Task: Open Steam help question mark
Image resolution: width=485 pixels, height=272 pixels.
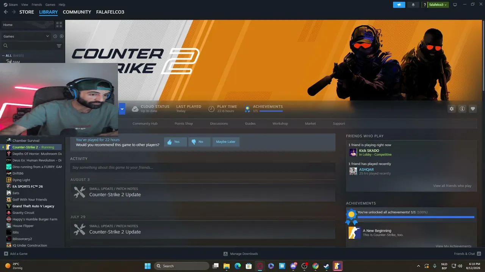Action: 425,5
